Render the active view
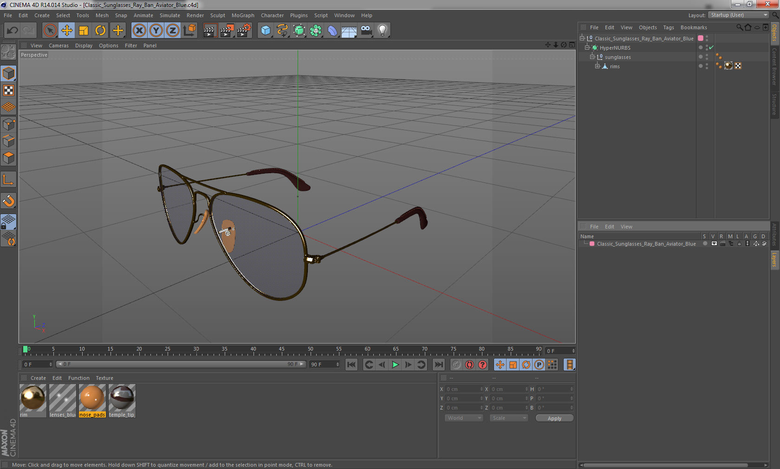The width and height of the screenshot is (780, 469). [210, 31]
